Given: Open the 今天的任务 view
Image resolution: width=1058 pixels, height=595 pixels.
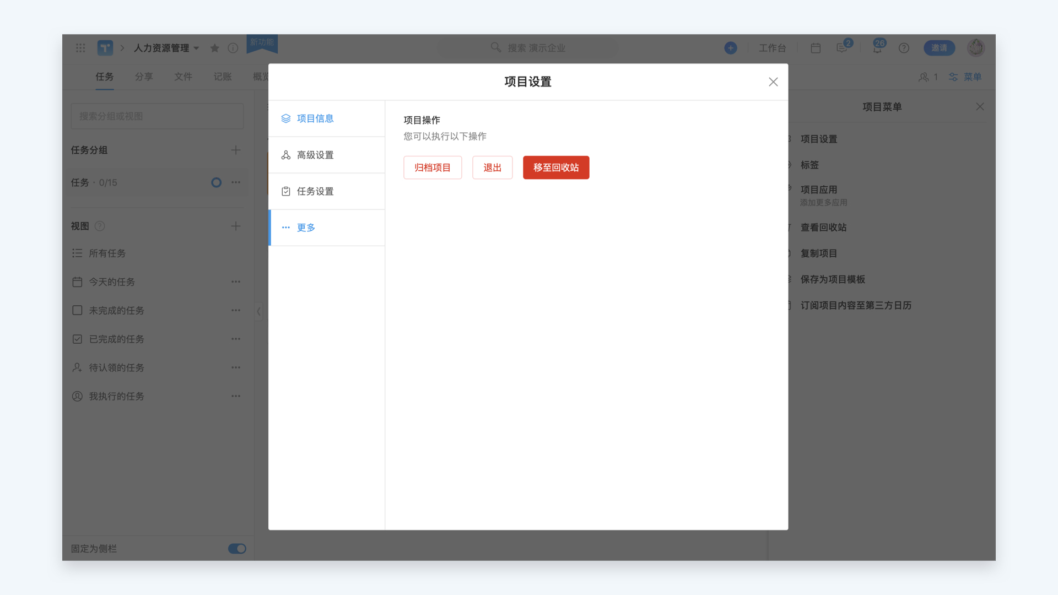Looking at the screenshot, I should pyautogui.click(x=112, y=282).
